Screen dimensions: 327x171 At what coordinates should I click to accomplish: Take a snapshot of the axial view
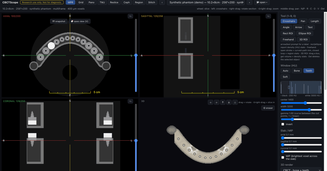pos(59,21)
